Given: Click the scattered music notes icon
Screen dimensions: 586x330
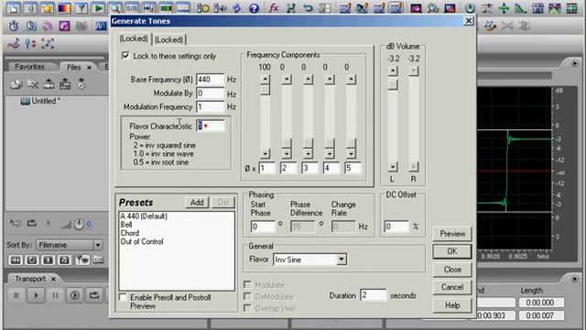Looking at the screenshot, I should [48, 43].
